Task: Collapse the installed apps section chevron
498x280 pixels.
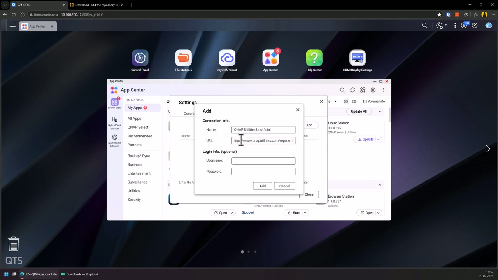Action: click(380, 185)
